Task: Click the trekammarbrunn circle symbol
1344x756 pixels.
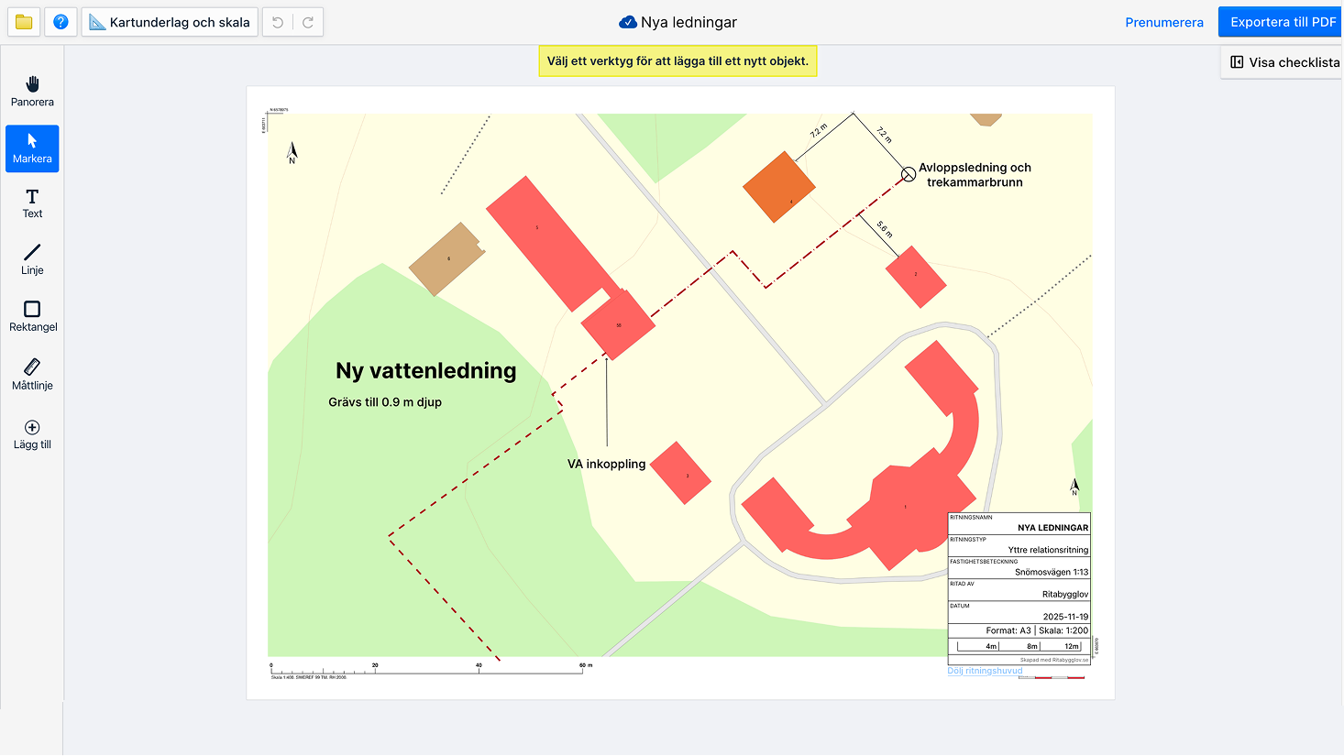Action: 909,174
